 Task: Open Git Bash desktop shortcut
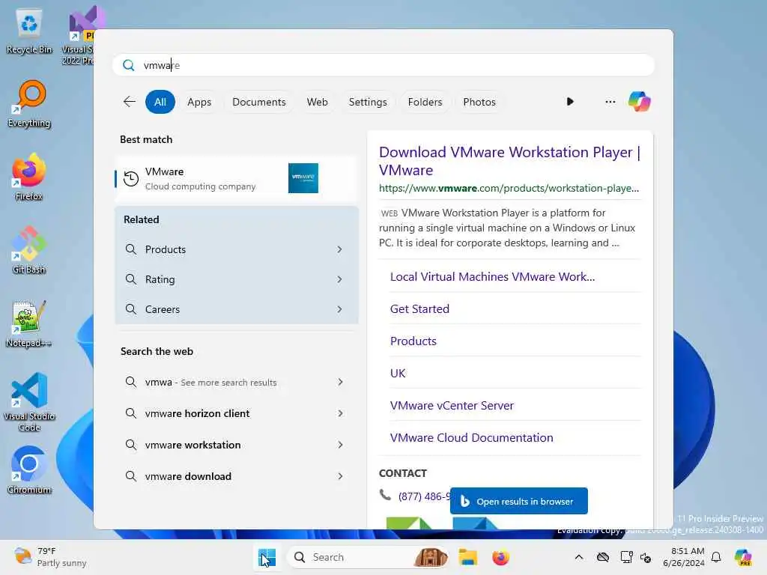click(x=29, y=250)
